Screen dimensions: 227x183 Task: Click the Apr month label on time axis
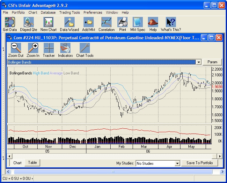(x=169, y=147)
